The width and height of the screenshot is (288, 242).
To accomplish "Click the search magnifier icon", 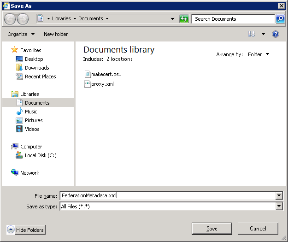I will click(x=280, y=19).
